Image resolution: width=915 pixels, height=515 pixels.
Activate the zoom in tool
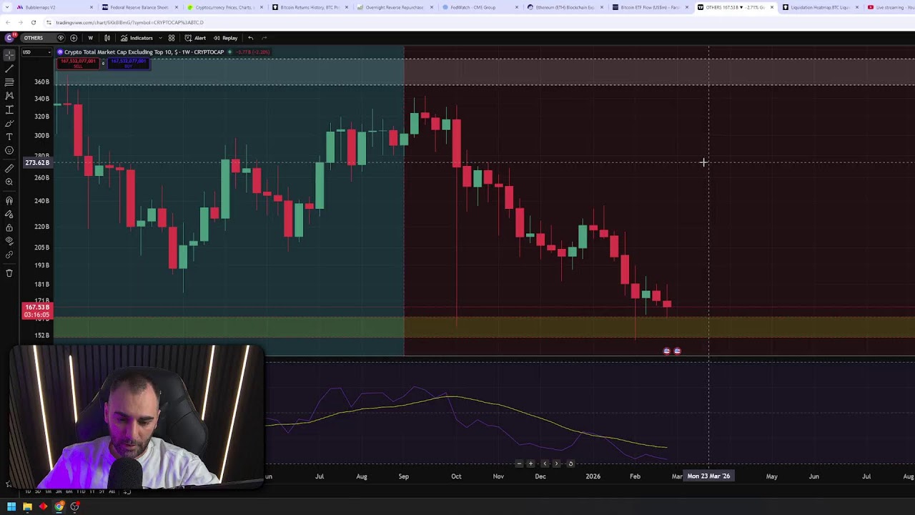[9, 182]
